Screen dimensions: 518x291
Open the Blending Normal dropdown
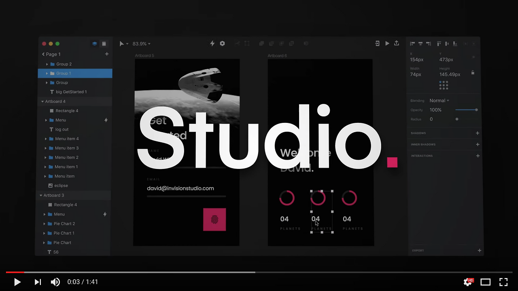439,101
